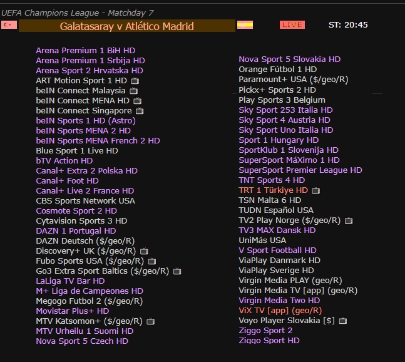
Task: Click Orange Fútbol 1 HD entry
Action: pyautogui.click(x=278, y=70)
